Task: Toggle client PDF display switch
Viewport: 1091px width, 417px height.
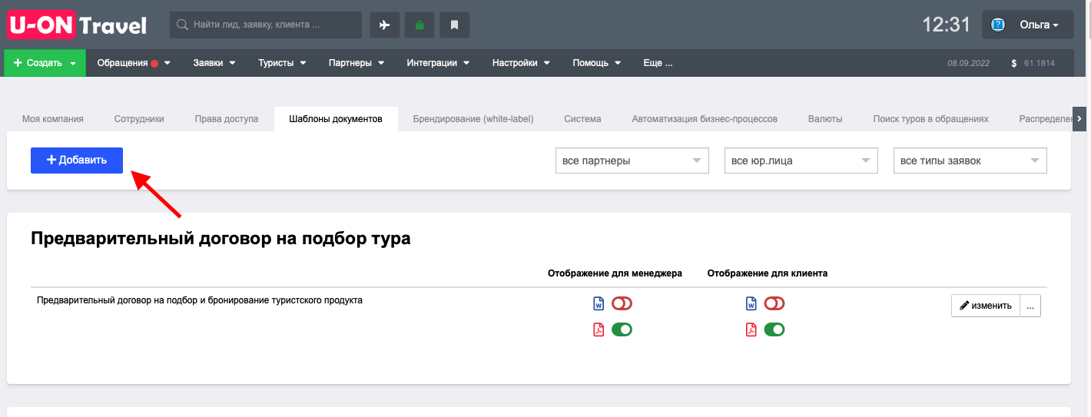Action: point(774,329)
